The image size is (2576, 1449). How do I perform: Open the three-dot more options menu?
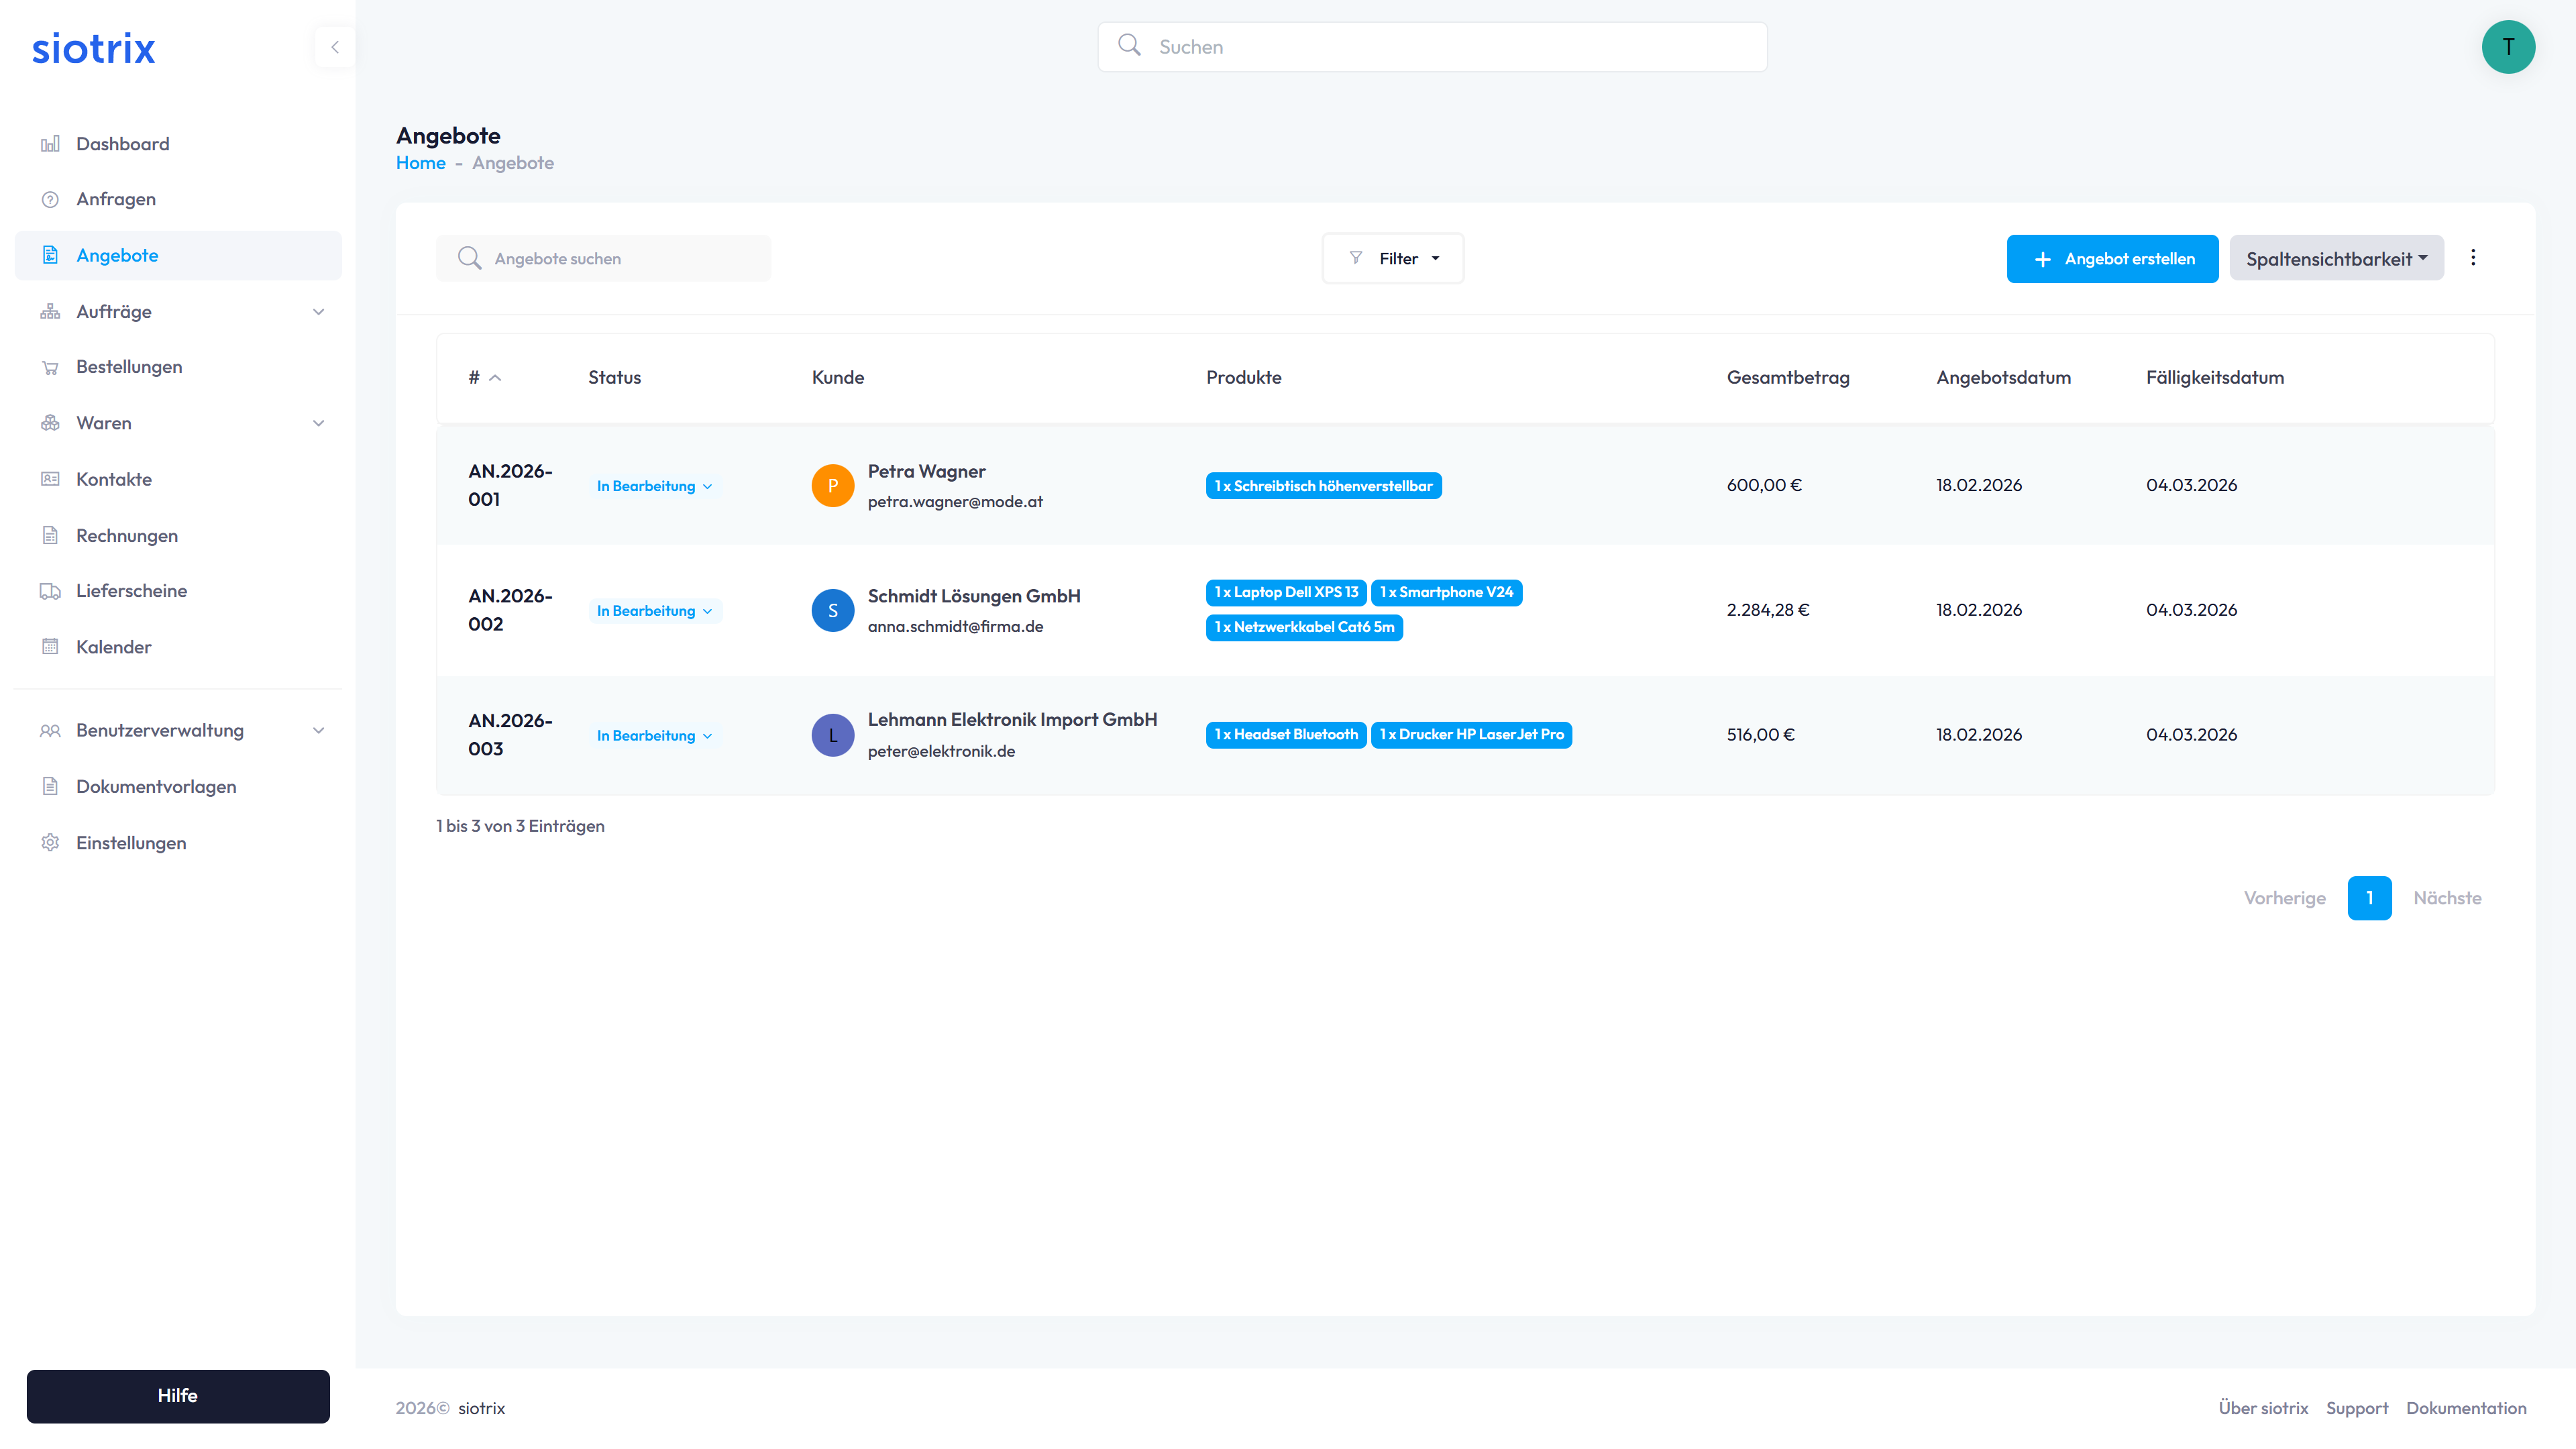[2473, 258]
